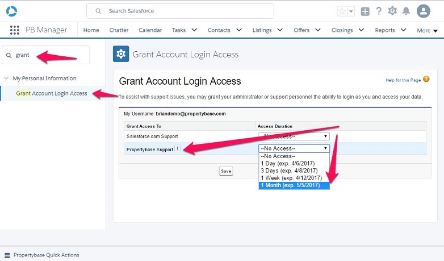Open the Listings tab
This screenshot has height=261, width=444.
(262, 30)
